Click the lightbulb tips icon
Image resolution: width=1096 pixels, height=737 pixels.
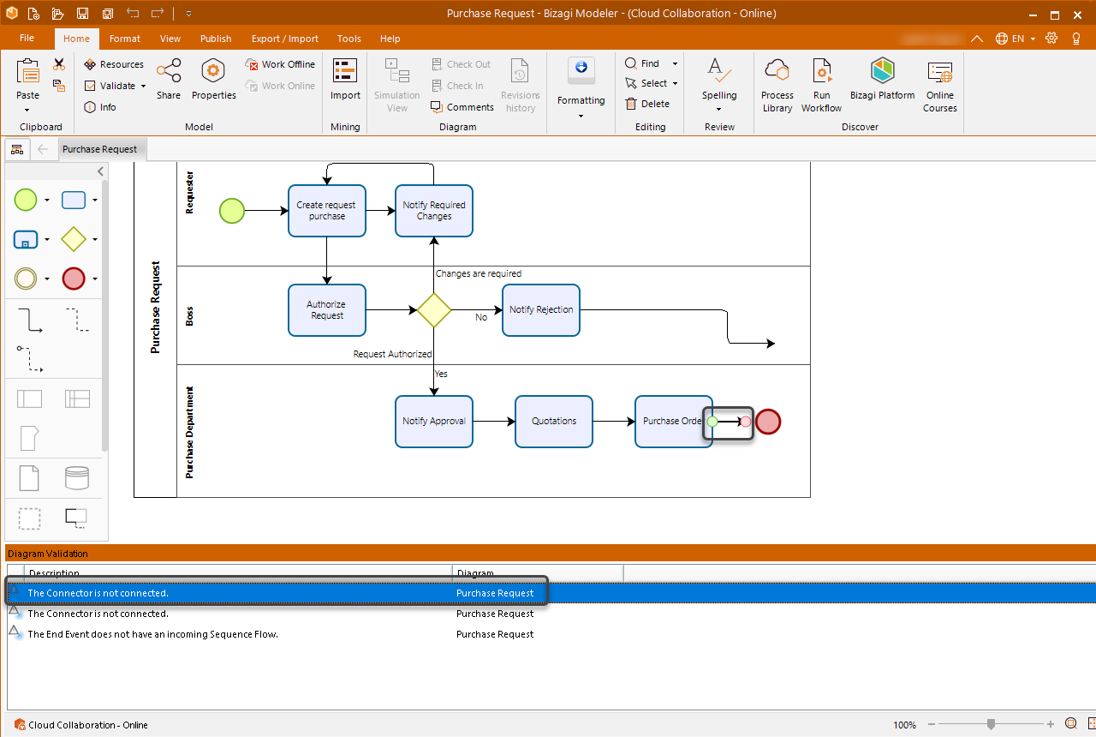coord(1075,39)
